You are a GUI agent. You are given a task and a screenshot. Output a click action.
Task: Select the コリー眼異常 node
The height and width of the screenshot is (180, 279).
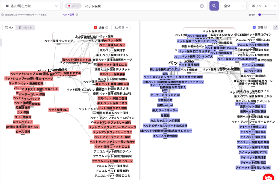click(23, 117)
